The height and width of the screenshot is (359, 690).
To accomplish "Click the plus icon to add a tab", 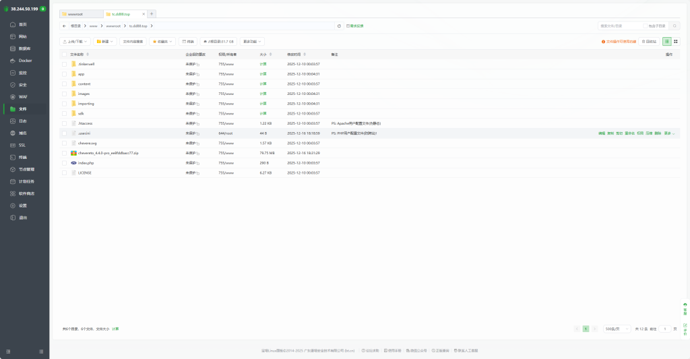I will tap(152, 13).
